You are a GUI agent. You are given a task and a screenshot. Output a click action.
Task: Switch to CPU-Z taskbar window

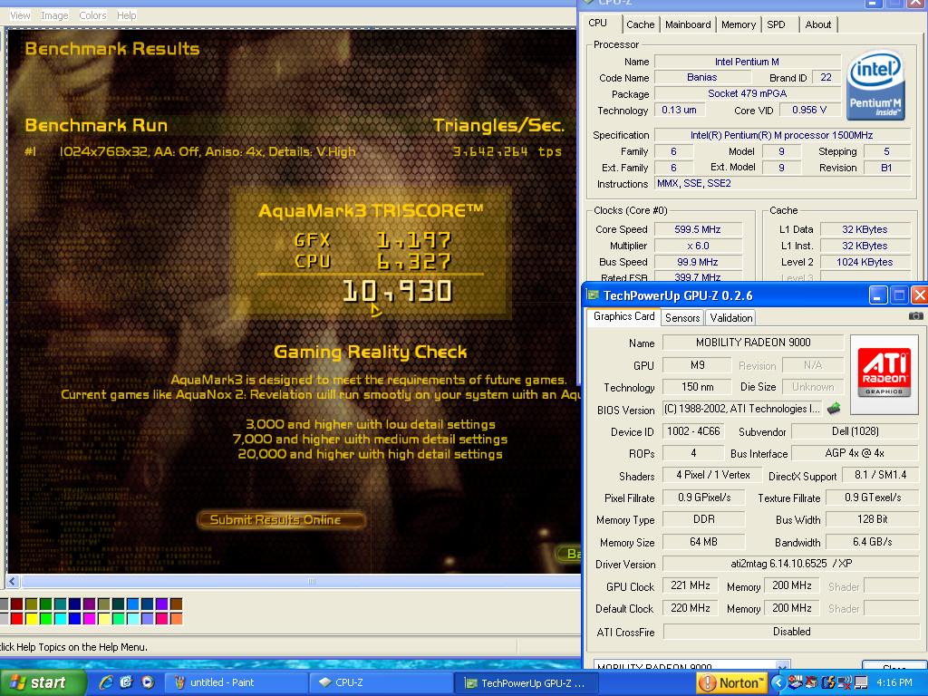(x=382, y=682)
